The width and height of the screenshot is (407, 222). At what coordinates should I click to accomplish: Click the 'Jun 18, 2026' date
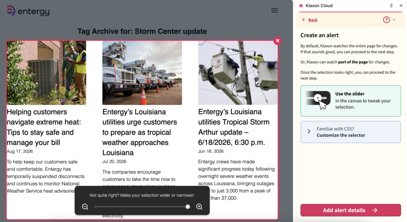coord(211,151)
